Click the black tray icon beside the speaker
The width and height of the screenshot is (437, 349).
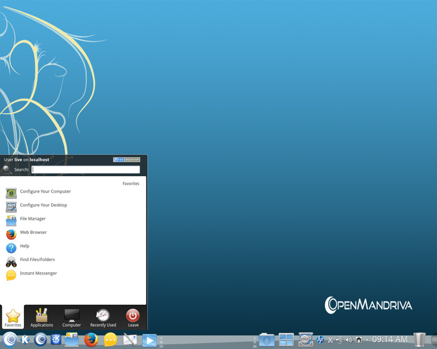pyautogui.click(x=359, y=340)
